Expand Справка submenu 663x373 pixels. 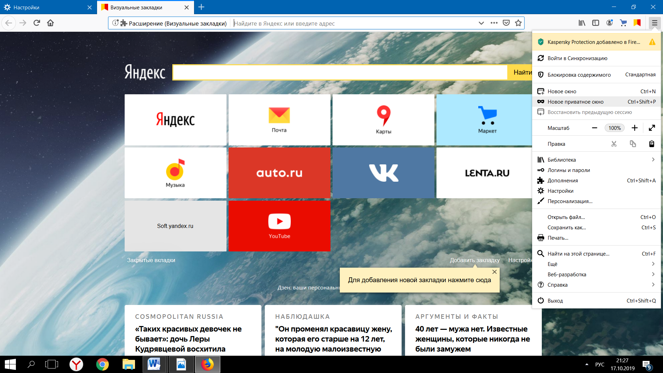pos(596,285)
